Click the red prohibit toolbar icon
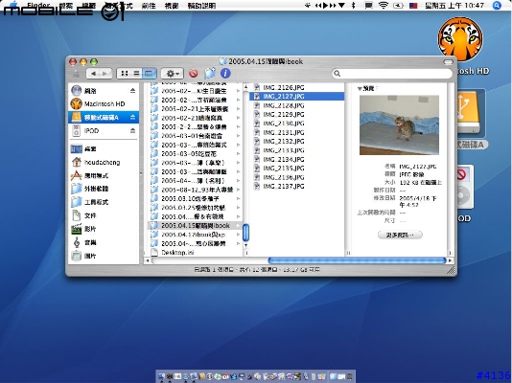Viewport: 512px width, 383px height. 194,73
